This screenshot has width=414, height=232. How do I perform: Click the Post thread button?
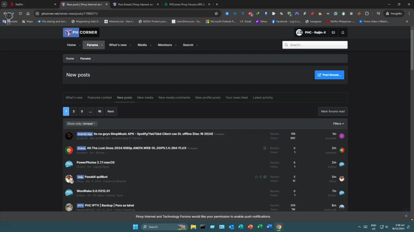tap(329, 75)
